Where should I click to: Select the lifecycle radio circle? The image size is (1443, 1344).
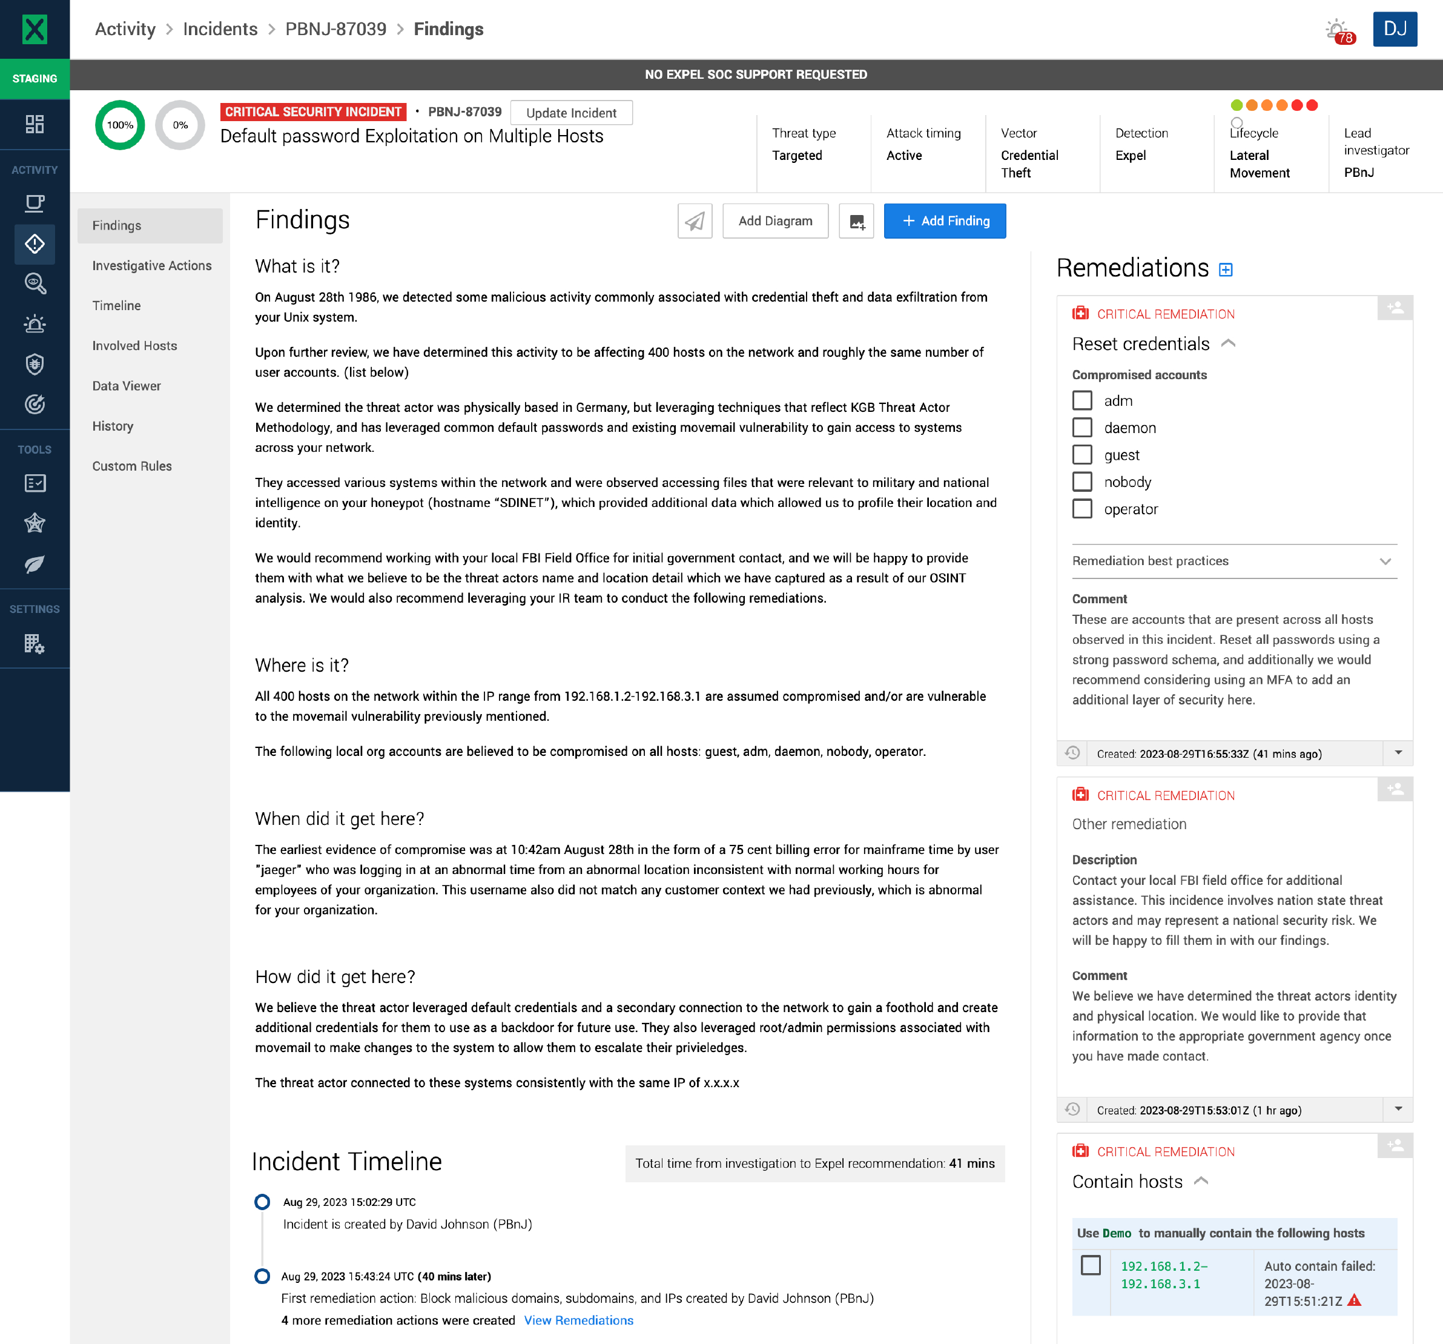click(1236, 123)
